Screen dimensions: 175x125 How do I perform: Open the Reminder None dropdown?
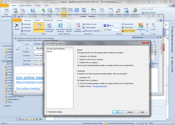tap(114, 30)
